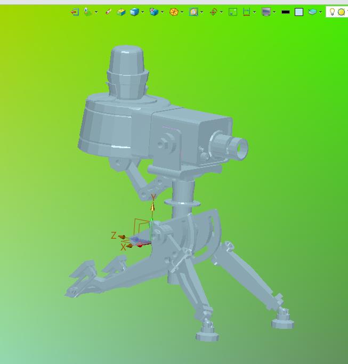Image resolution: width=348 pixels, height=364 pixels.
Task: Click the blue shaded cube rendering icon
Action: pos(134,12)
